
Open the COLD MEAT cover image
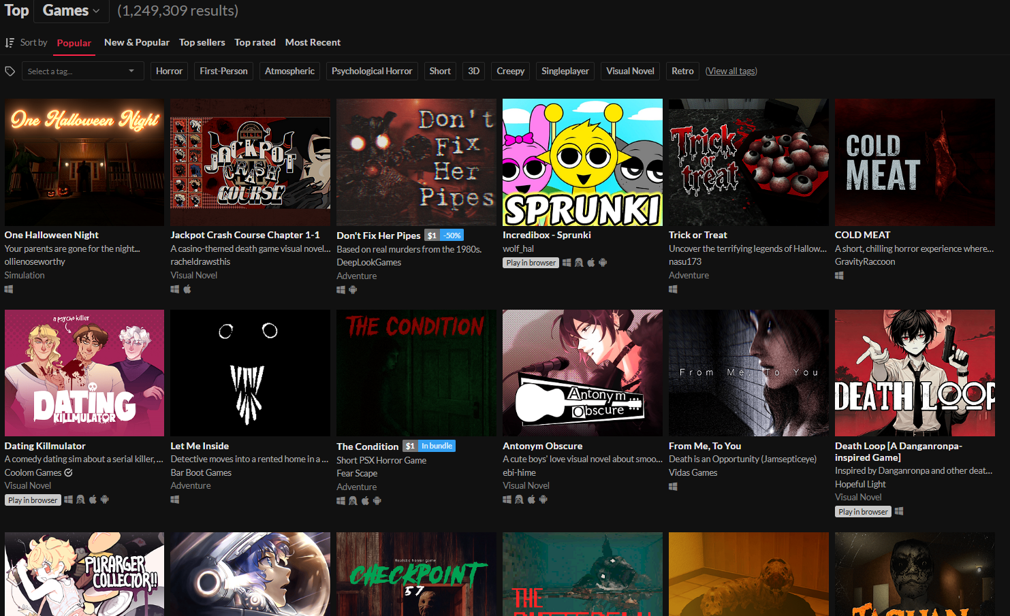915,162
